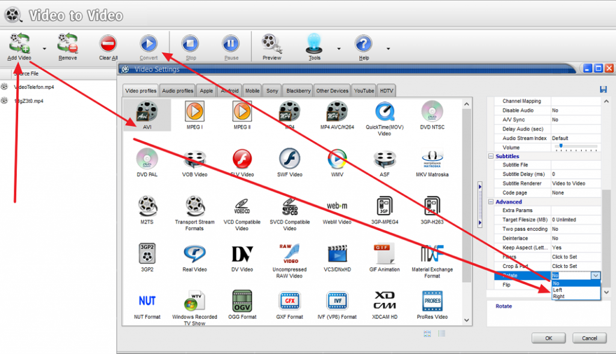Screen dimensions: 616x354
Task: Open the Blackberry tab
Action: [298, 91]
